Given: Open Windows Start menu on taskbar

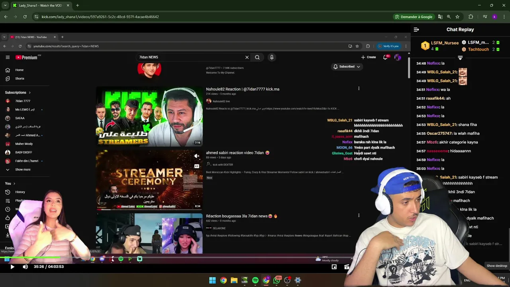Looking at the screenshot, I should (x=212, y=280).
